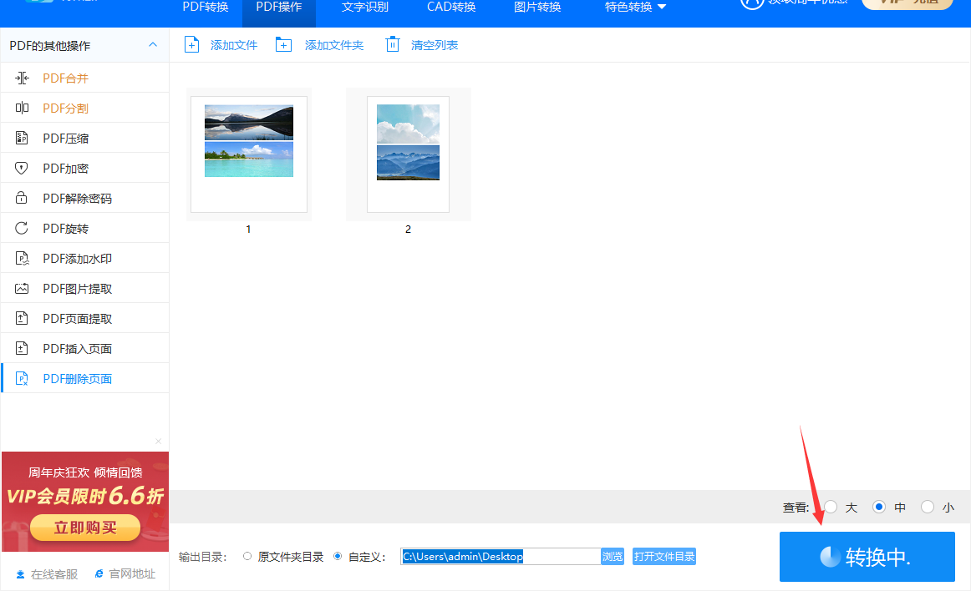Select page 1 thumbnail

[249, 154]
